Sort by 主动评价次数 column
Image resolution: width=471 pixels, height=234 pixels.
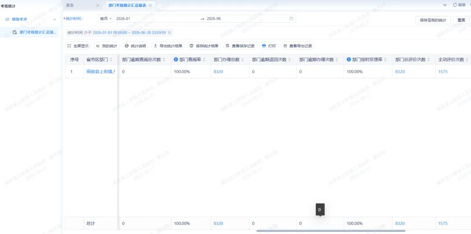(x=467, y=60)
